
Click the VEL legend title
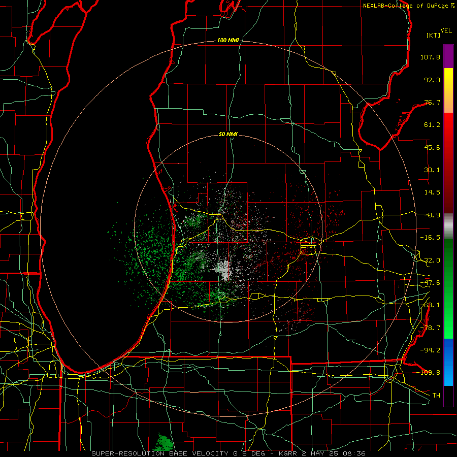[446, 30]
